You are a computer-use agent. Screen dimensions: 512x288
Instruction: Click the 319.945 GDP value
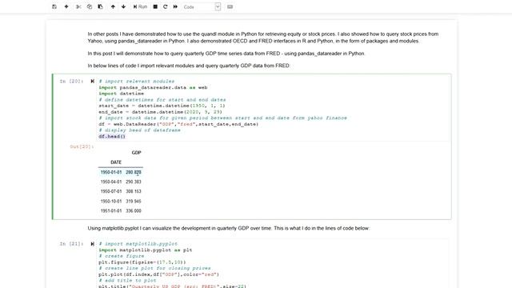(134, 201)
